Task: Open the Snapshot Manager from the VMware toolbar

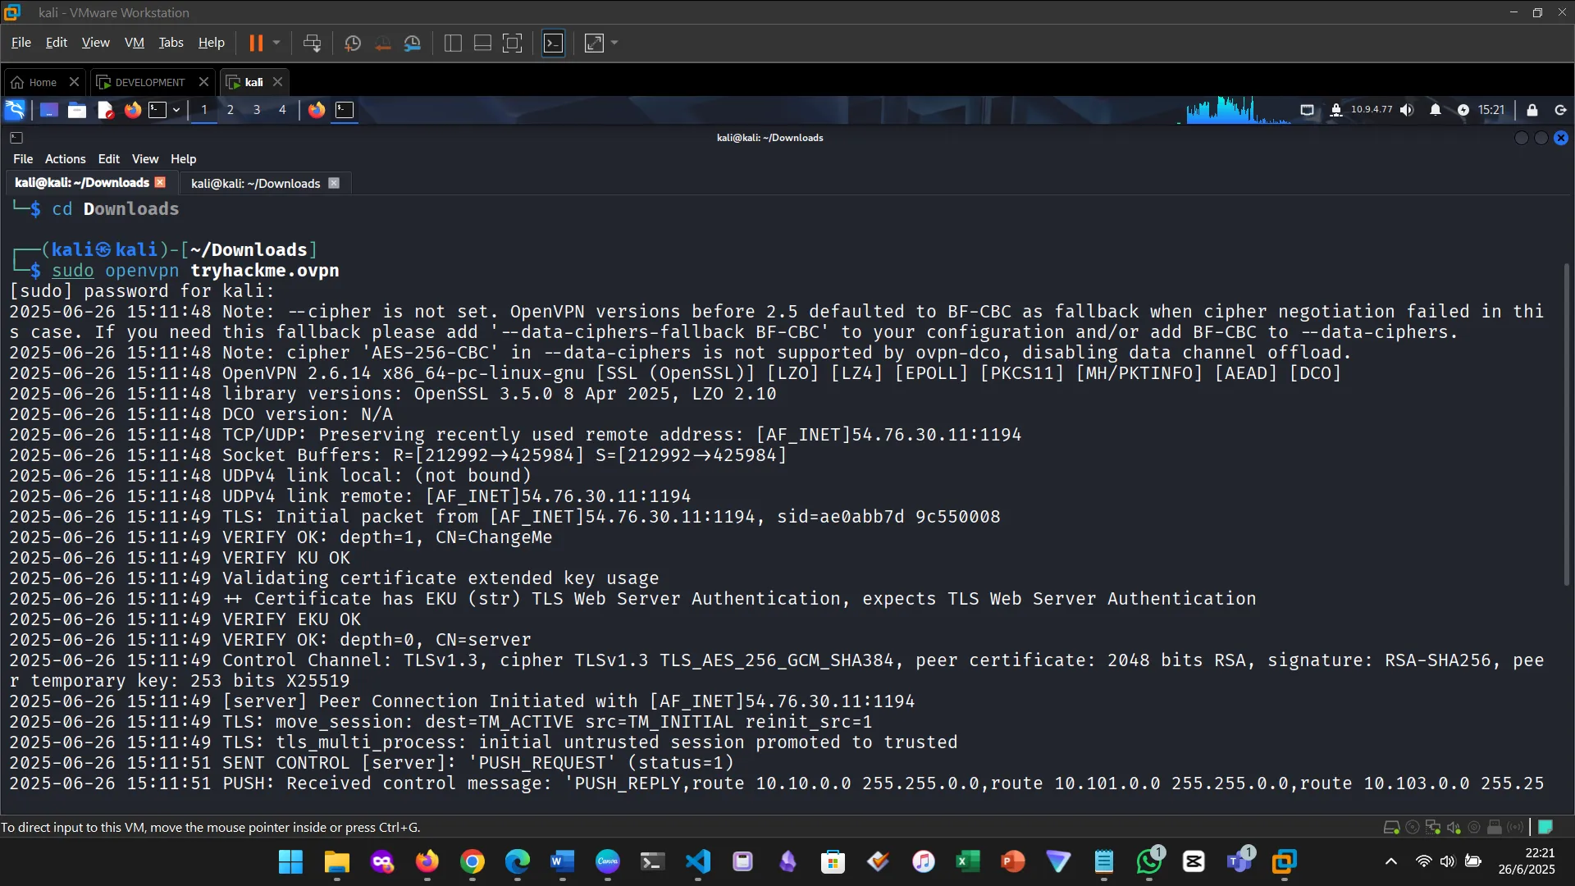Action: [413, 43]
